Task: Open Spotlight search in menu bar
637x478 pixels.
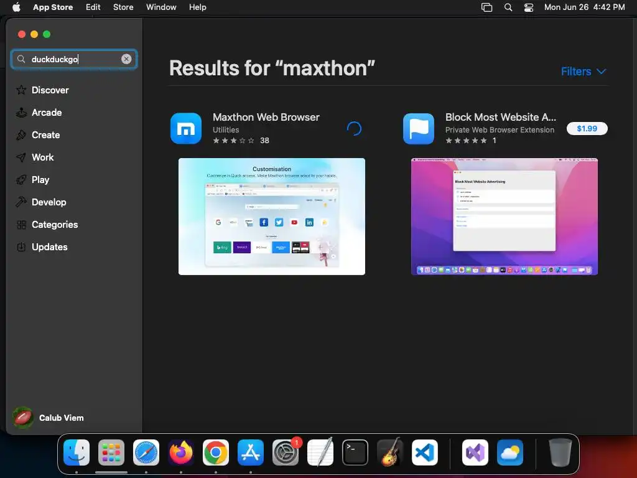Action: pos(508,7)
